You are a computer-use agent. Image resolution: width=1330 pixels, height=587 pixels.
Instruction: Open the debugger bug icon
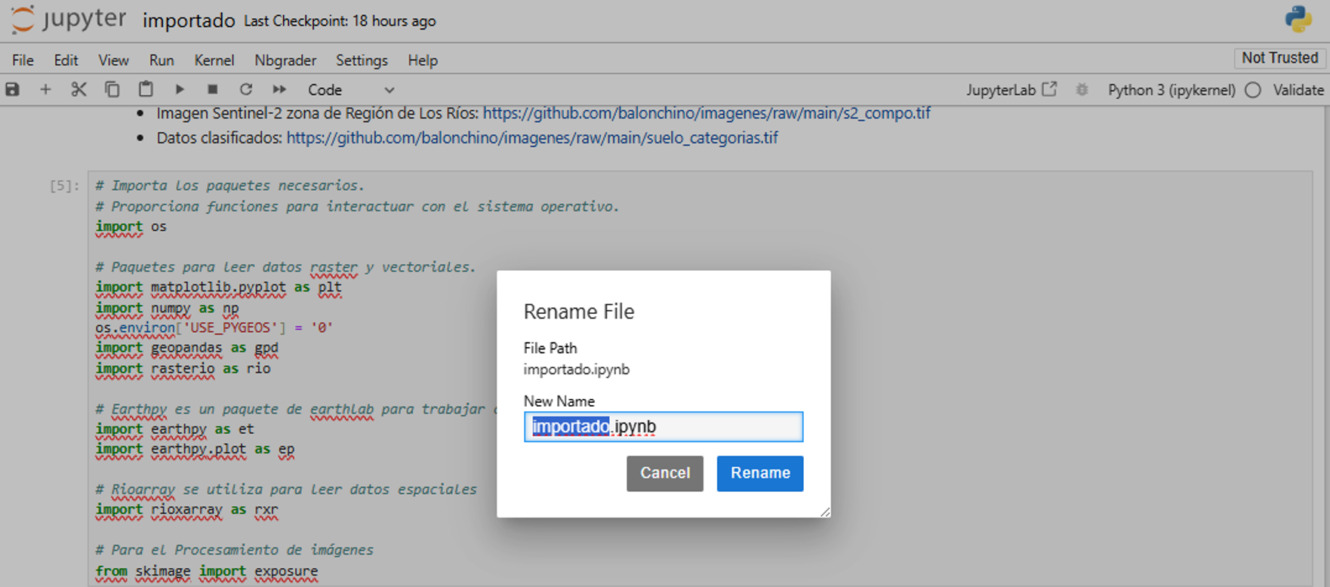1082,90
